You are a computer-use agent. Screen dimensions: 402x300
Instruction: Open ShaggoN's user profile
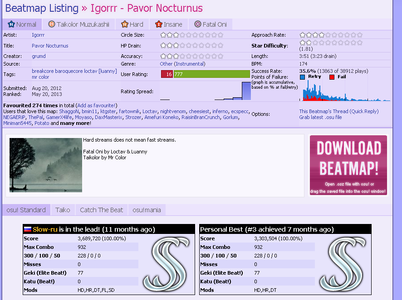tap(69, 111)
